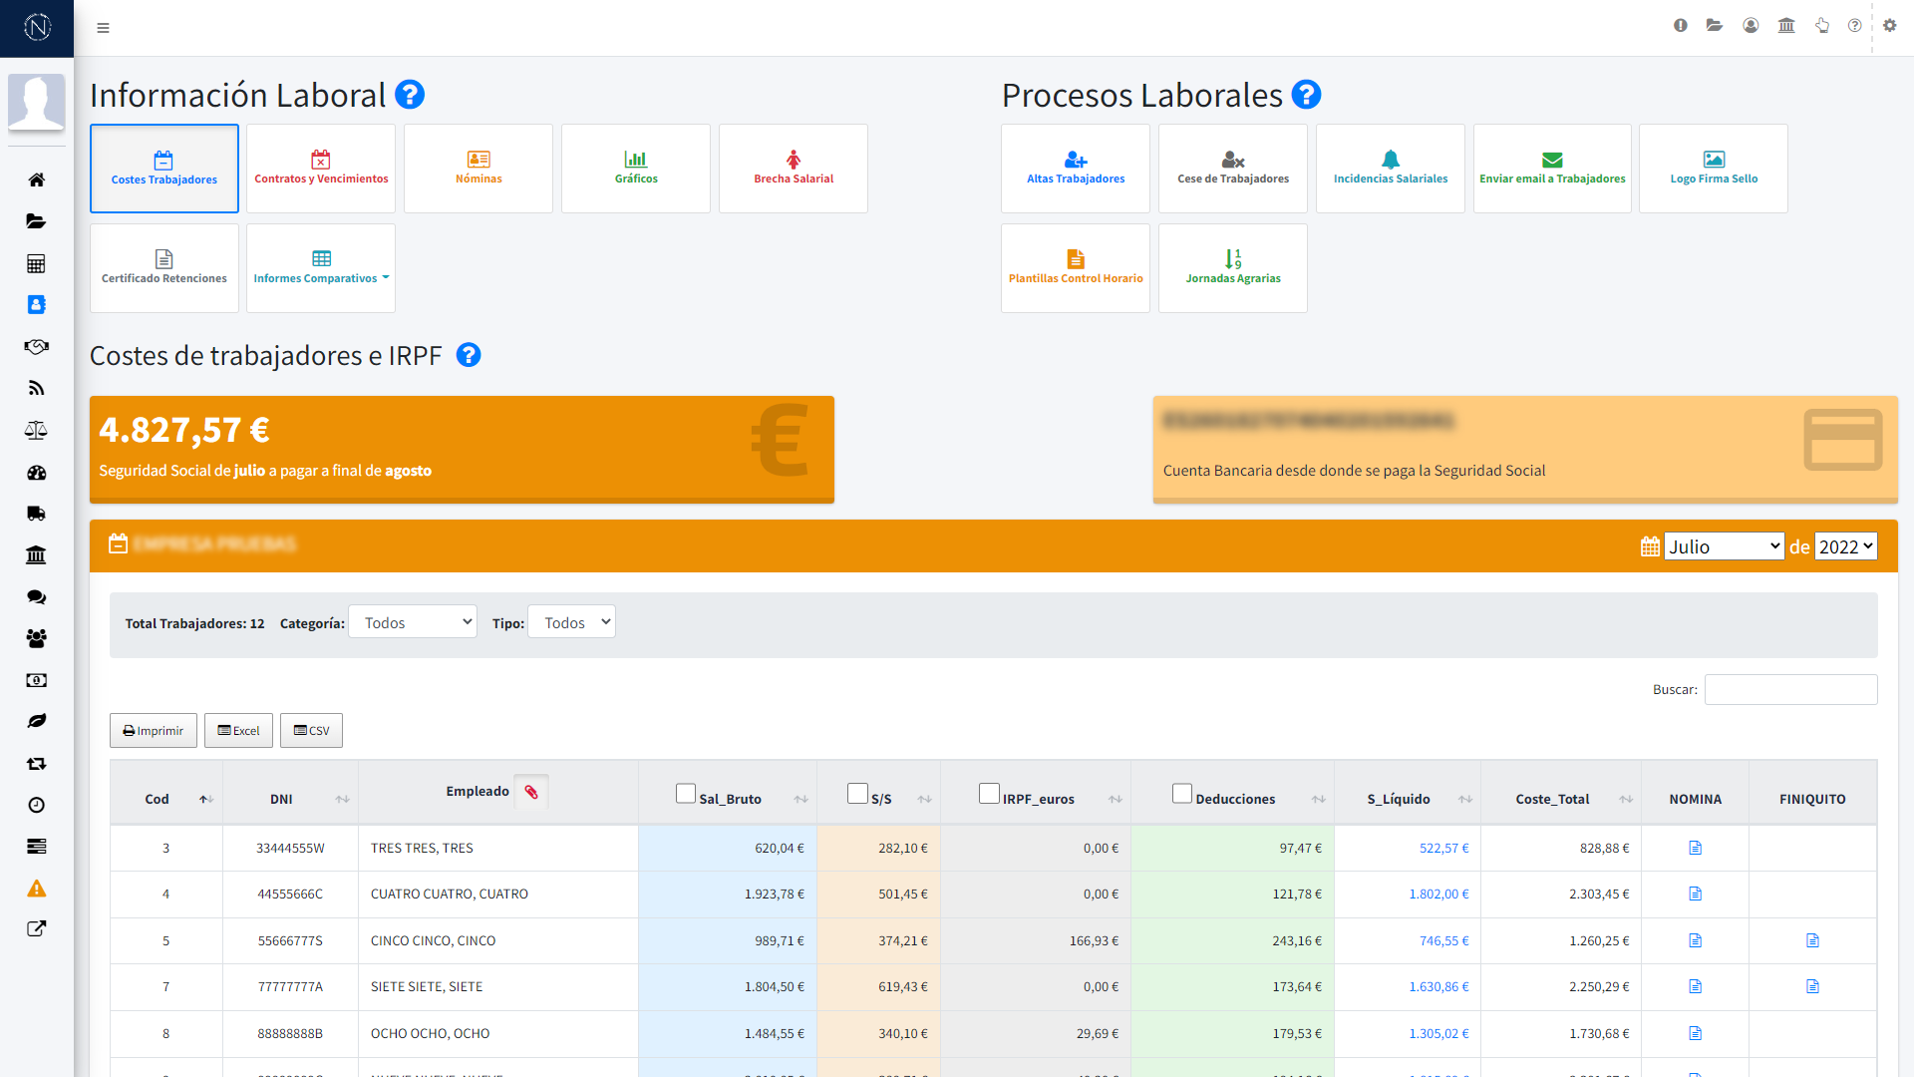
Task: Open finiquito document for CINCO CINCO
Action: pyautogui.click(x=1812, y=940)
